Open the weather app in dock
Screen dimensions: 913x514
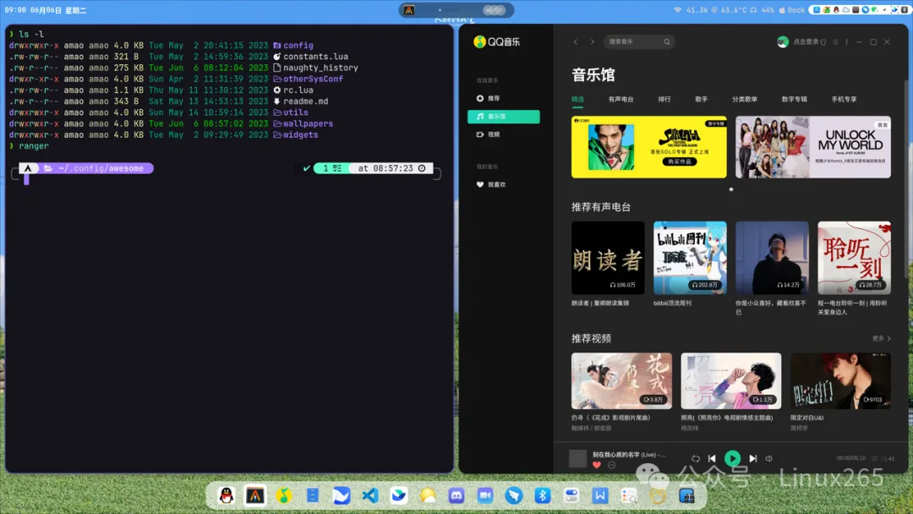pos(428,495)
